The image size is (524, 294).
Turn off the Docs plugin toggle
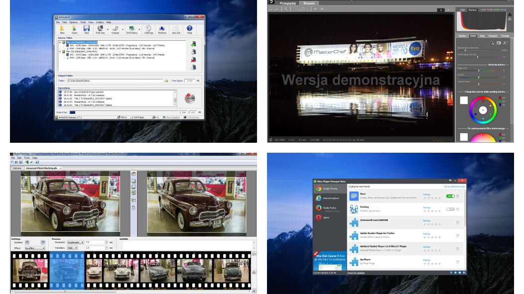(450, 196)
